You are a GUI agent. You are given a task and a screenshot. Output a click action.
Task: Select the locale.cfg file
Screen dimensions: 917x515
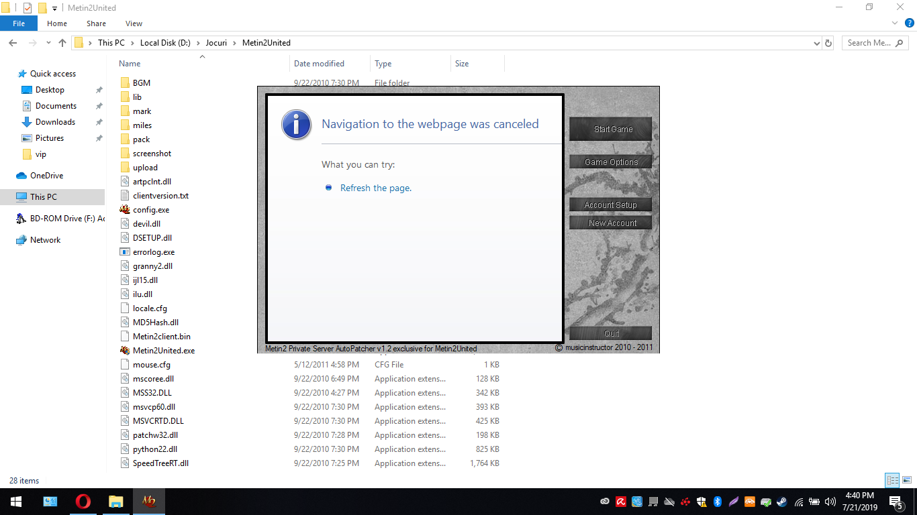point(150,308)
